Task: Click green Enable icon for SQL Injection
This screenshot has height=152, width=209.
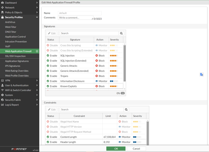Action: 48,55
